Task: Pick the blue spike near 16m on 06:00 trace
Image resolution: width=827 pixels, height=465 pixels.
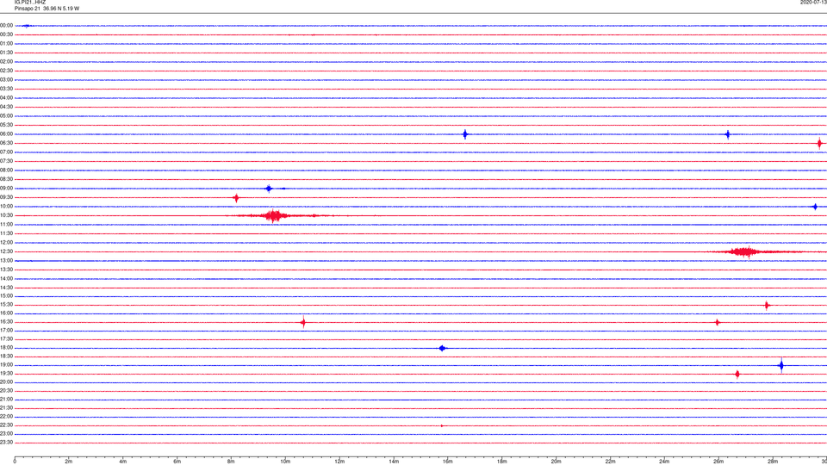Action: (x=464, y=134)
